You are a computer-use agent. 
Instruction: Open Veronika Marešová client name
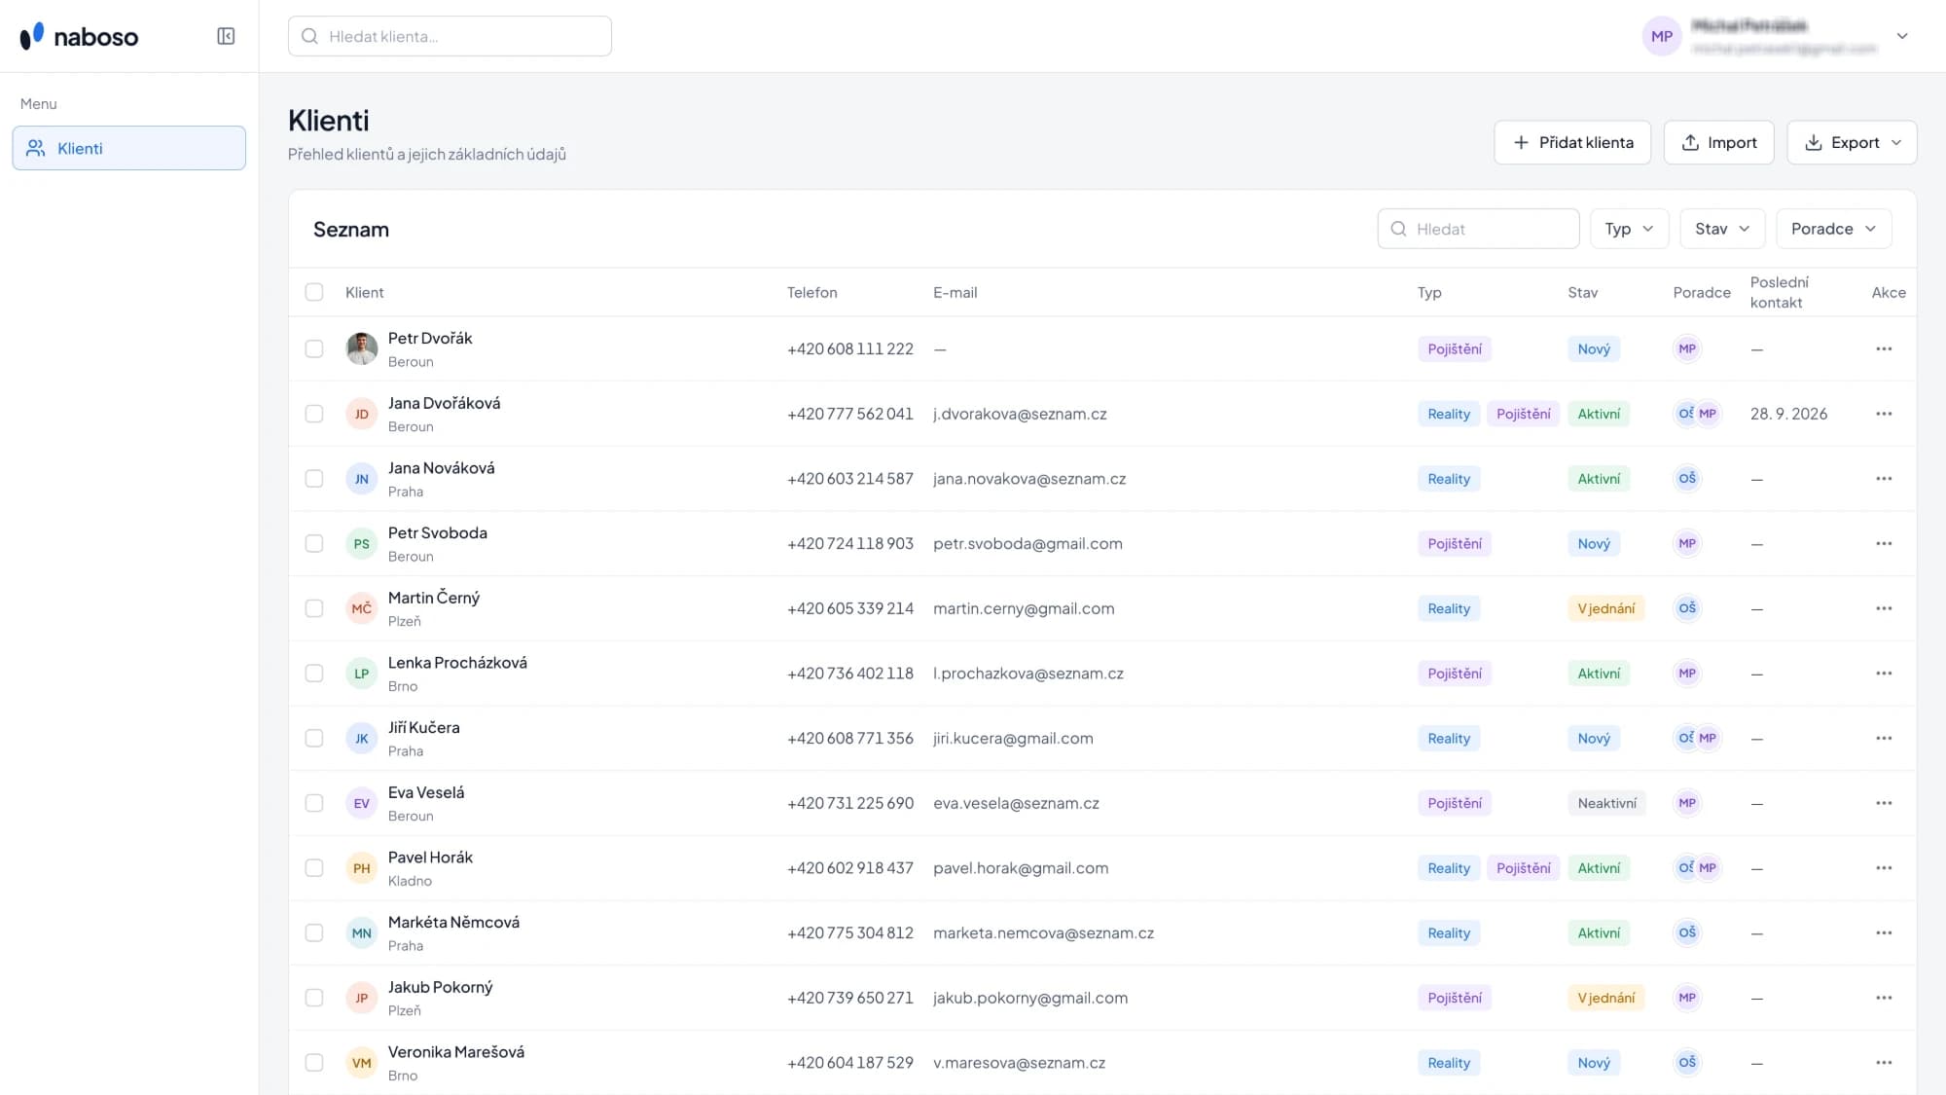click(456, 1051)
